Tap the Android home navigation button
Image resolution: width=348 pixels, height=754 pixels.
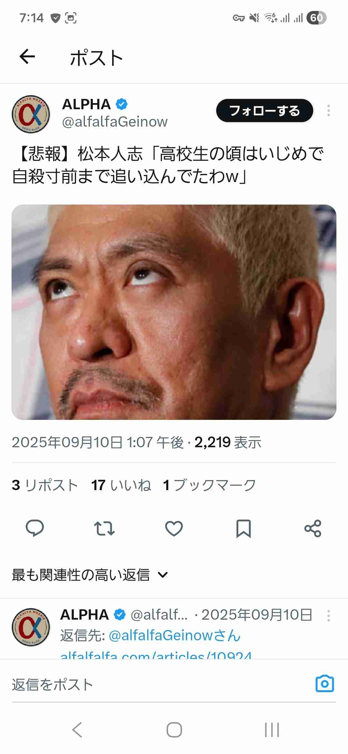pyautogui.click(x=174, y=730)
